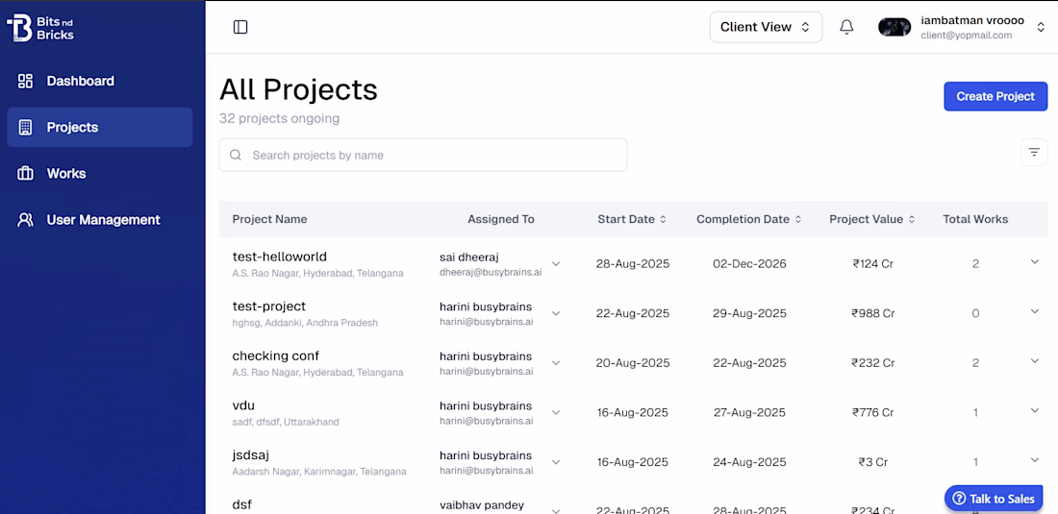The height and width of the screenshot is (514, 1058).
Task: Open the Works section
Action: [100, 173]
